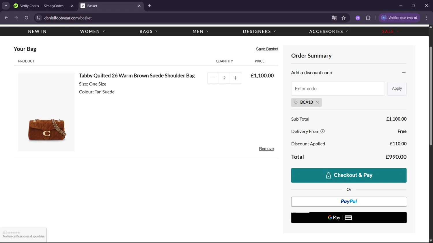The image size is (433, 243).
Task: Click the -£110.00 discount applied value
Action: [x=397, y=144]
